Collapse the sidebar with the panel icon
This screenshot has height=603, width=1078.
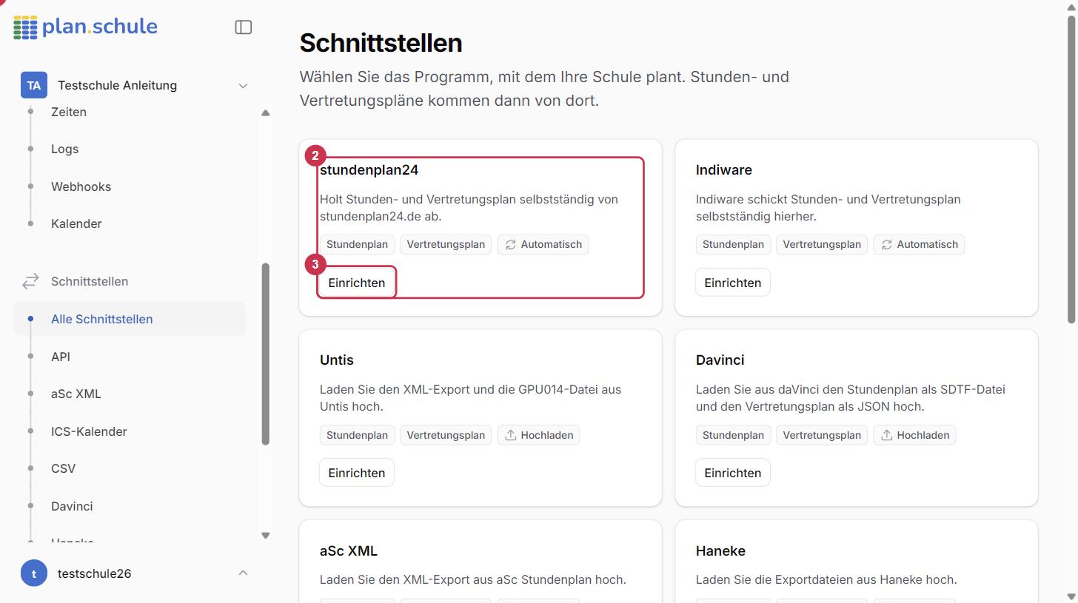244,27
